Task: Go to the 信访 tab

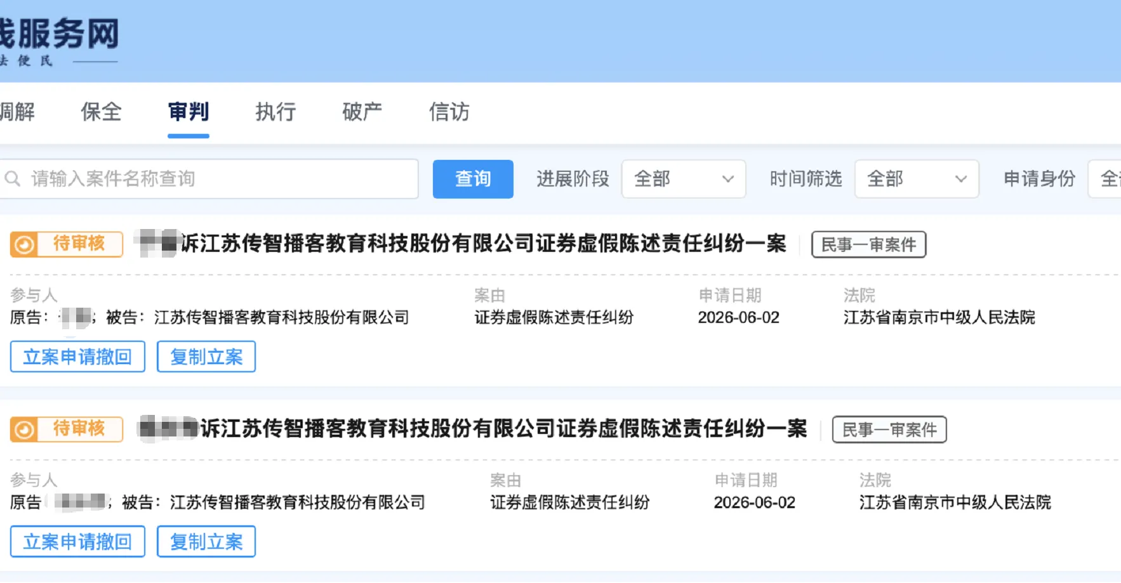Action: (x=449, y=112)
